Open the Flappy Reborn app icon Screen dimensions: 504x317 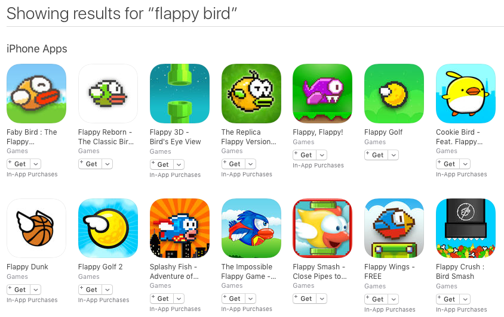point(108,94)
